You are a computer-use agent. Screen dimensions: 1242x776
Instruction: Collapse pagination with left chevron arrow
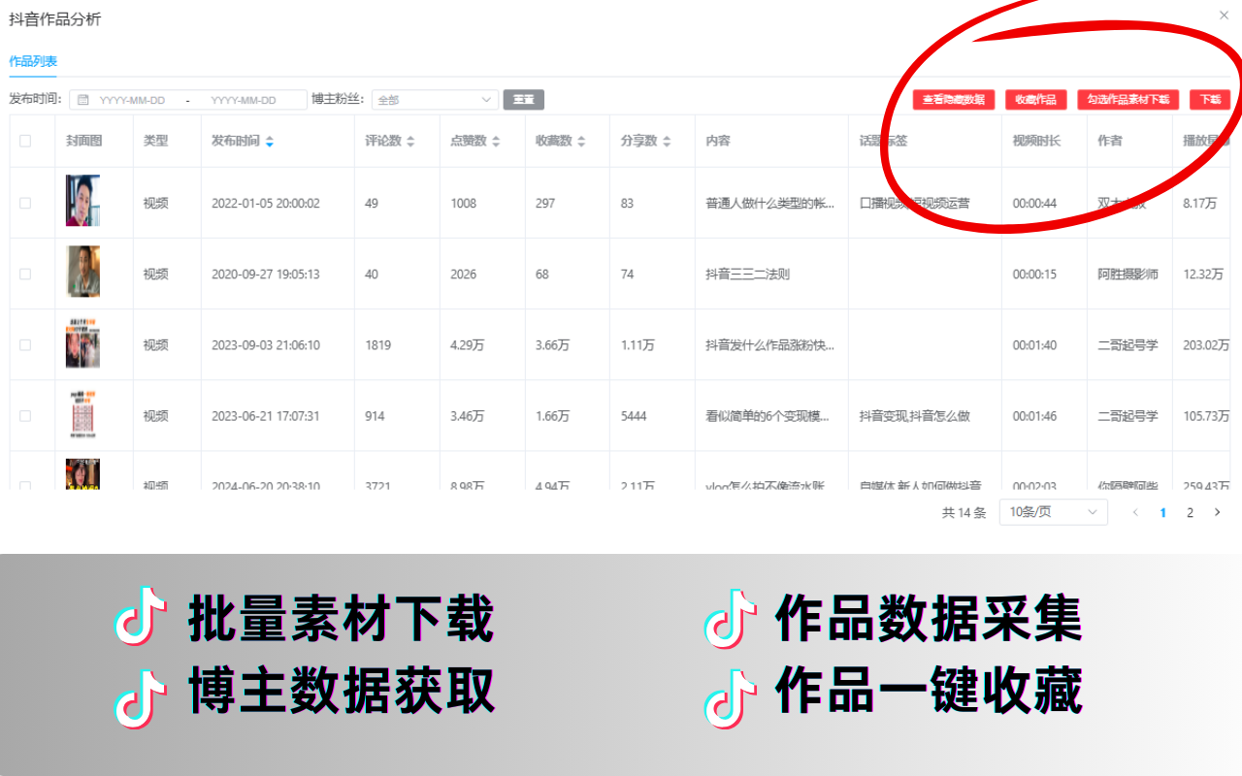click(x=1135, y=512)
